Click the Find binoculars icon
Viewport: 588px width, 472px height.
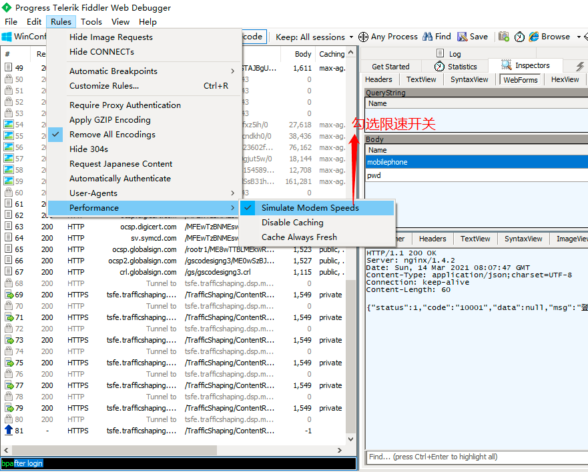tap(427, 37)
